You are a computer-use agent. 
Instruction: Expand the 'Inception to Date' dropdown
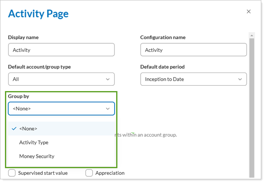point(193,79)
